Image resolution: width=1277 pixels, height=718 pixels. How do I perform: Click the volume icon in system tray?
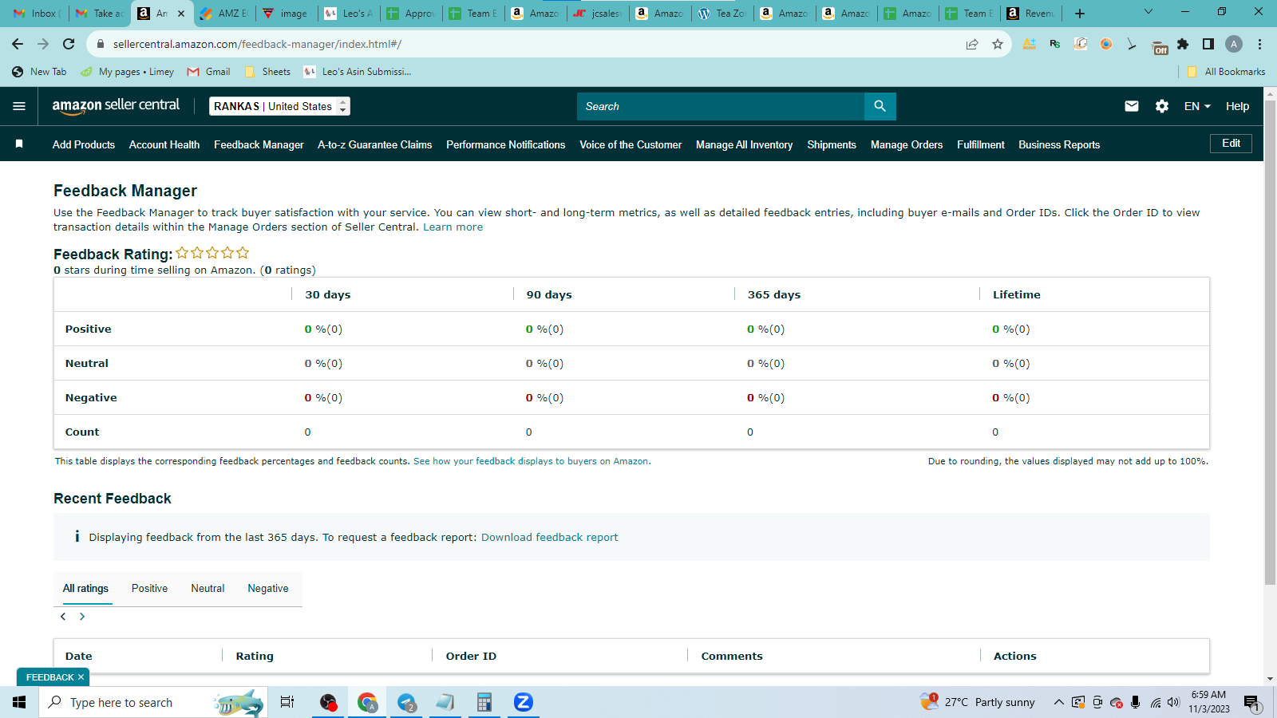[1173, 702]
